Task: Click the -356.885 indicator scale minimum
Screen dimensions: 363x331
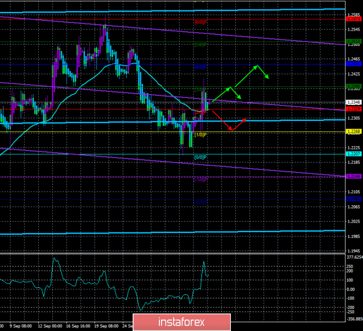Action: pyautogui.click(x=354, y=319)
